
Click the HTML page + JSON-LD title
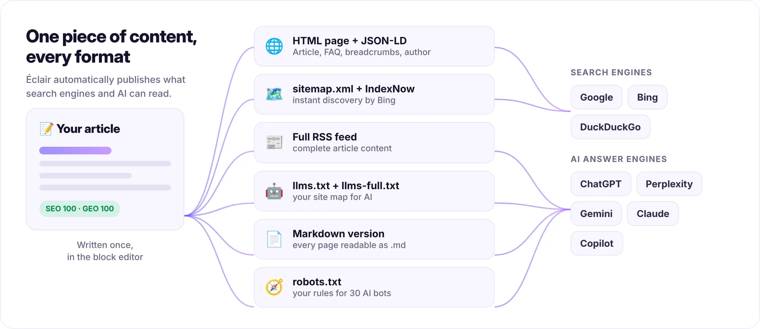coord(350,41)
